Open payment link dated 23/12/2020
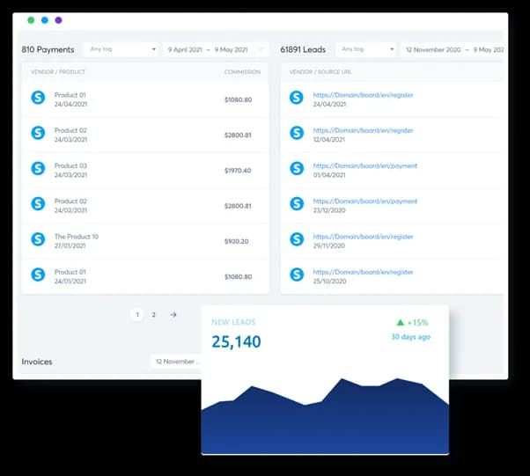 pos(365,201)
